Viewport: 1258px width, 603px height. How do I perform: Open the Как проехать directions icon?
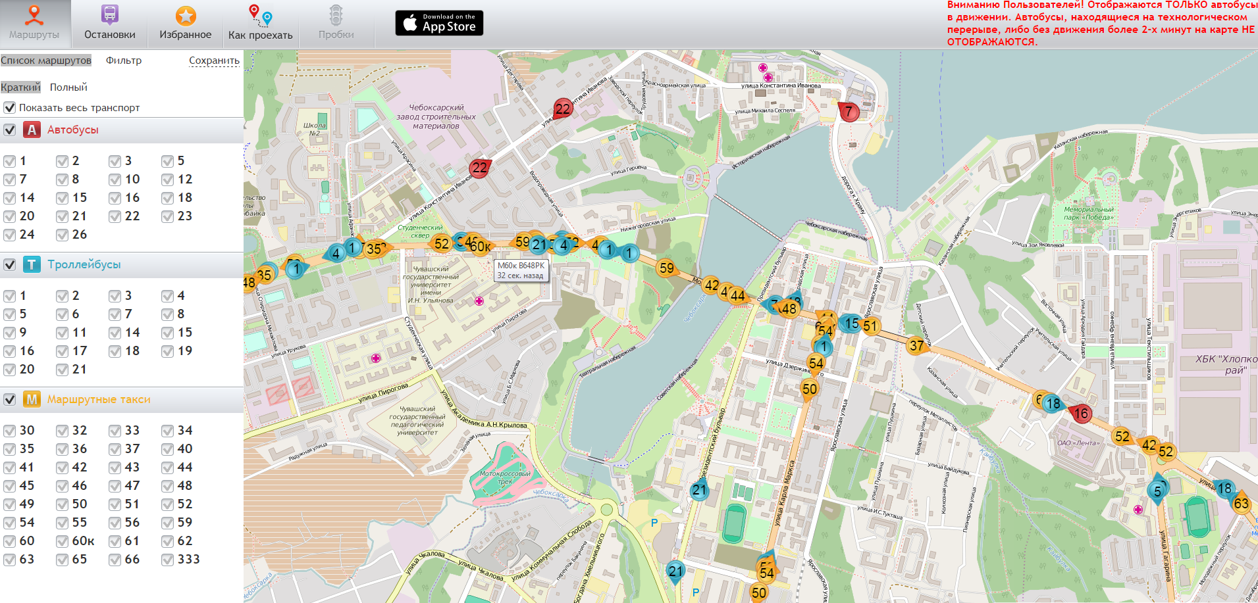[x=260, y=16]
